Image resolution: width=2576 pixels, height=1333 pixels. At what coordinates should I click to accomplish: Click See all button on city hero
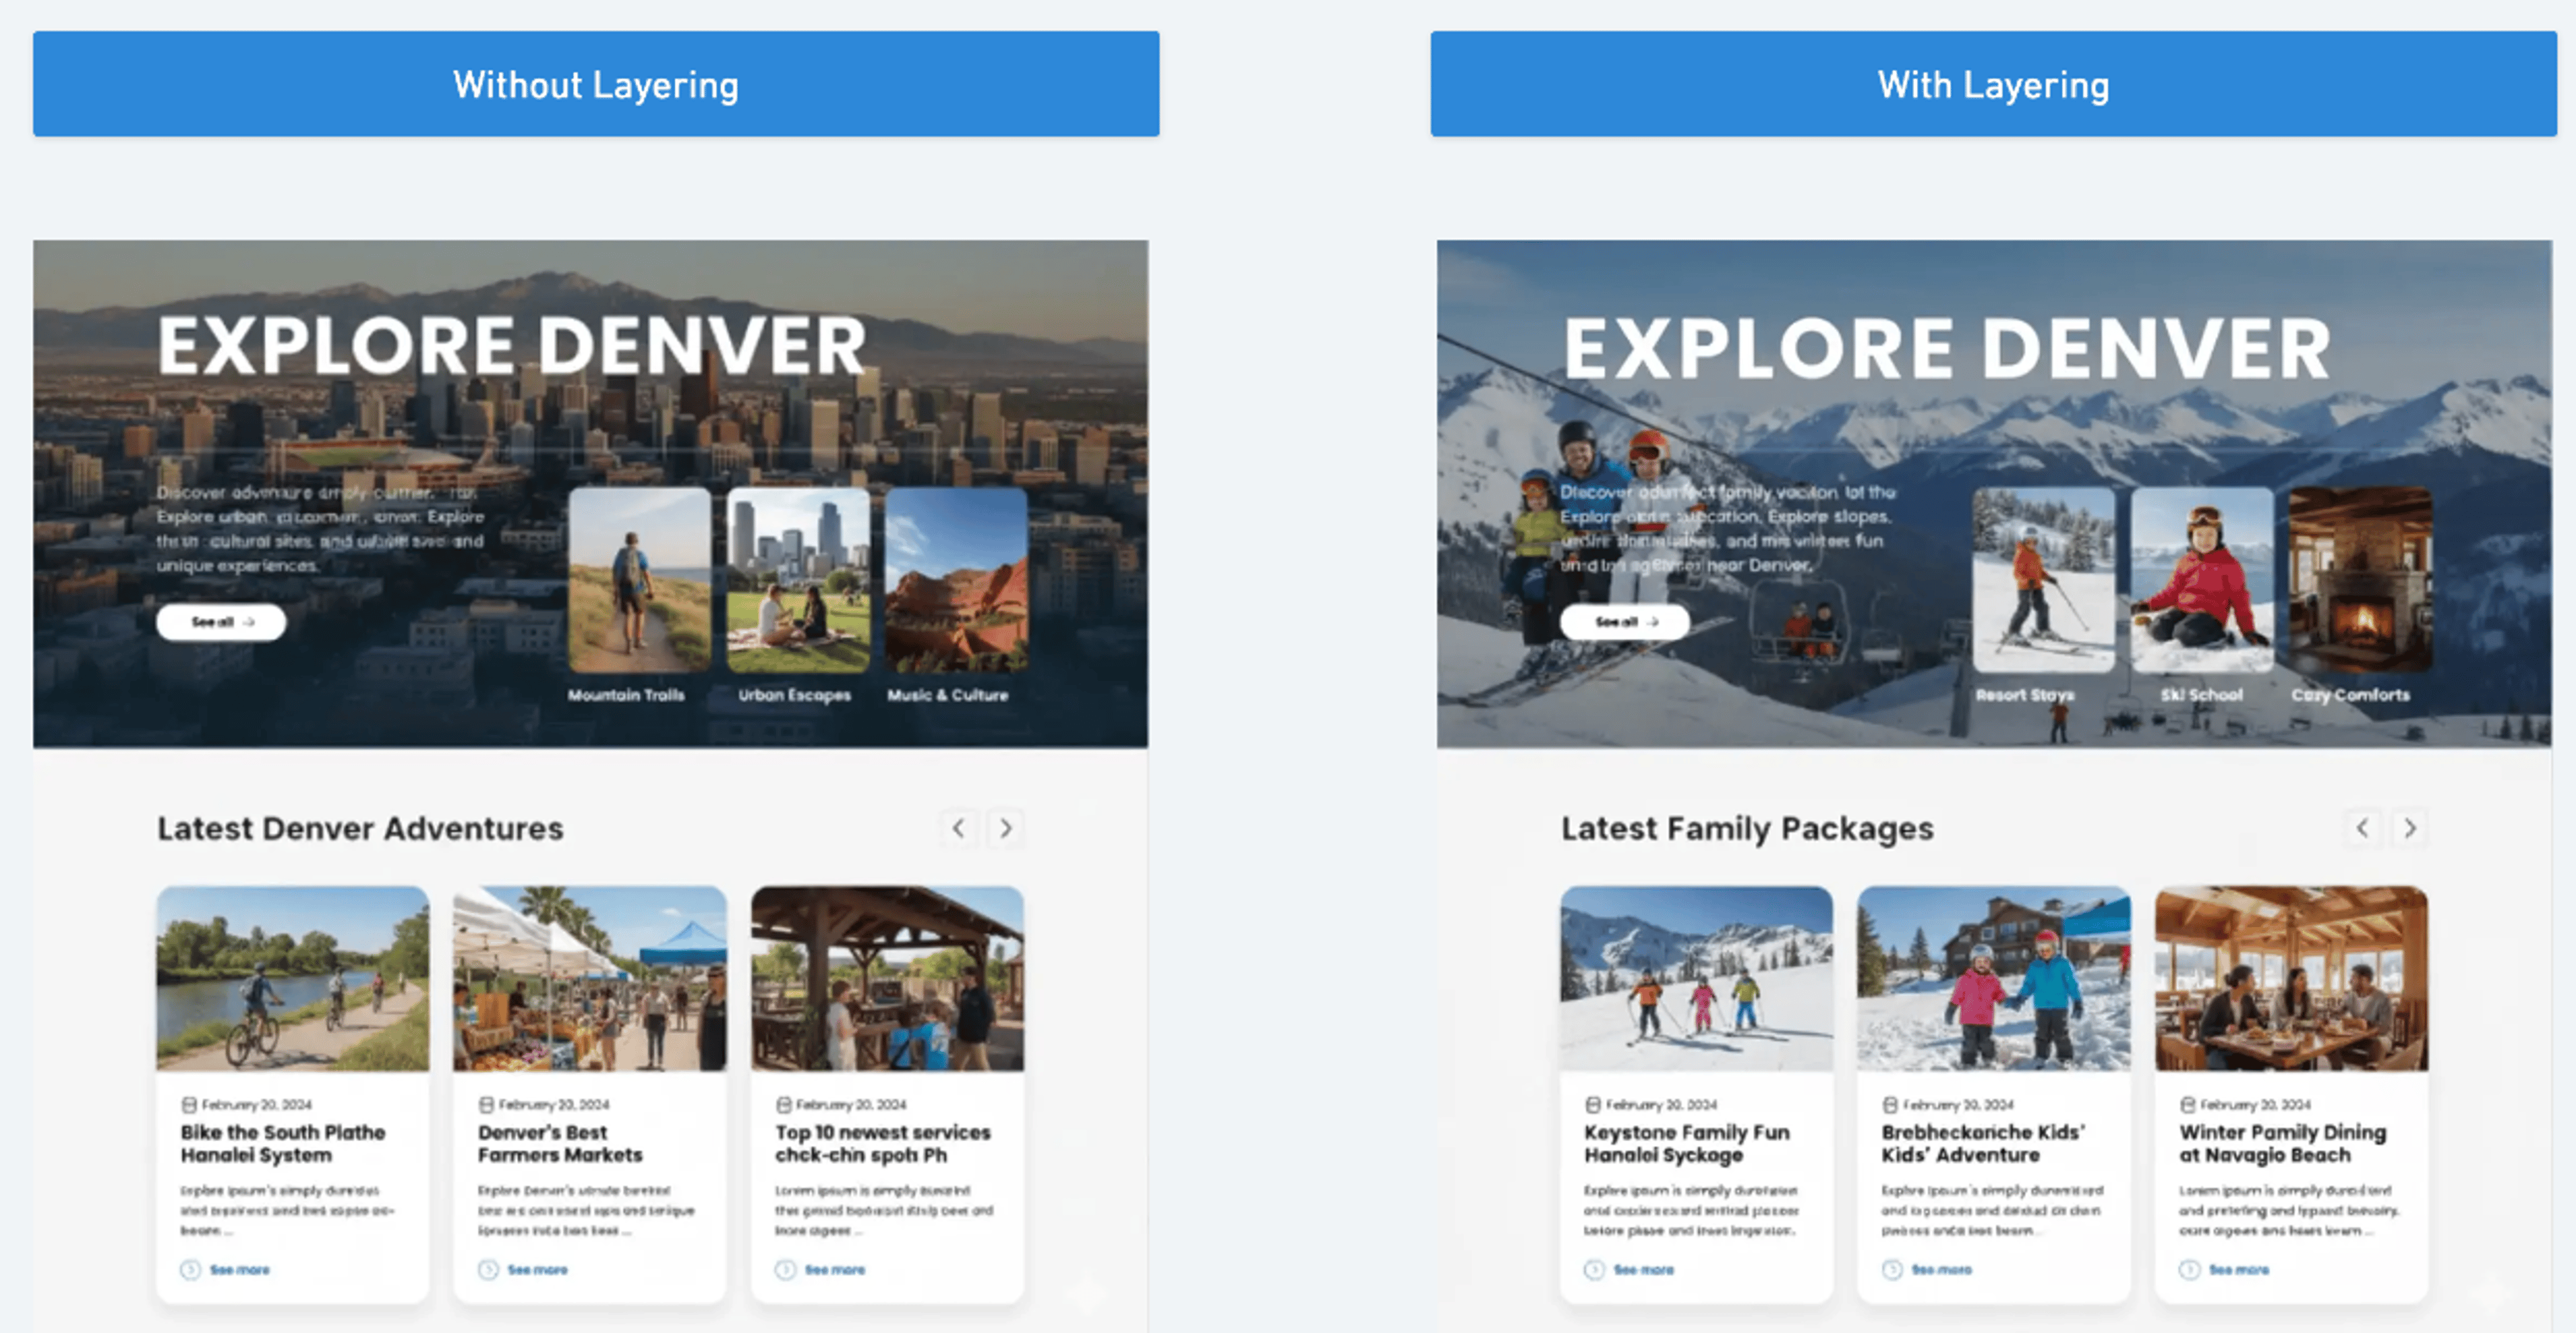click(221, 622)
